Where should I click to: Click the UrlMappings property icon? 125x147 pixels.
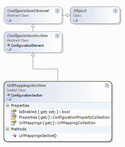(x=13, y=123)
